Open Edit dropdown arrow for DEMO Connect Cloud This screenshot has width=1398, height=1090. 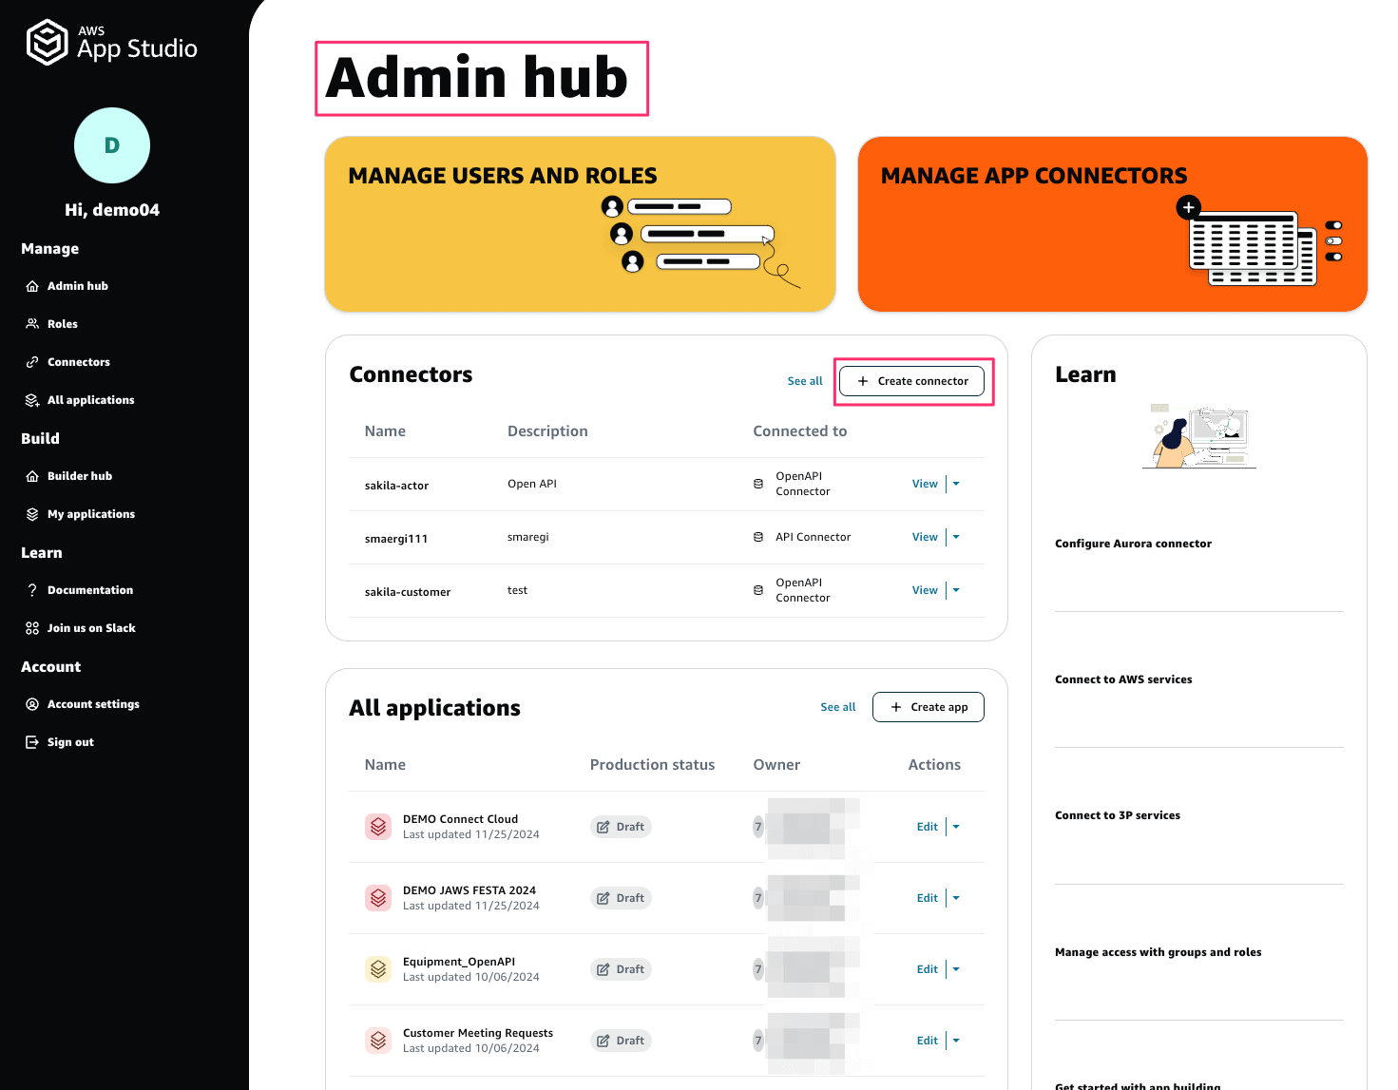point(956,827)
